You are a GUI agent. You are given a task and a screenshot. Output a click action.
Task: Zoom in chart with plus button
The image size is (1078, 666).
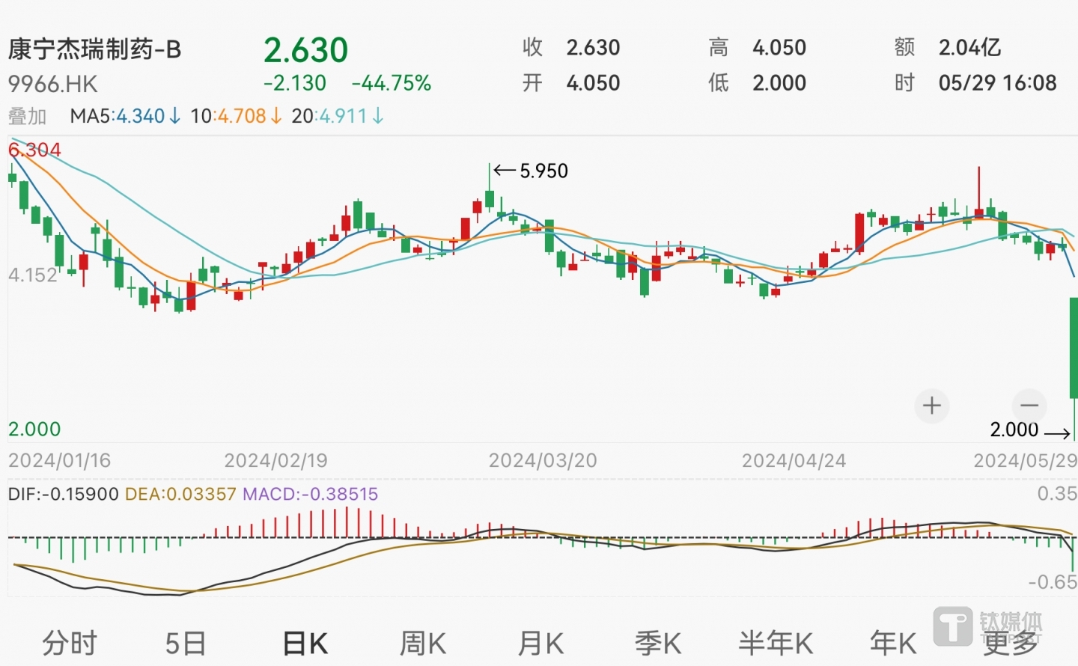click(931, 406)
